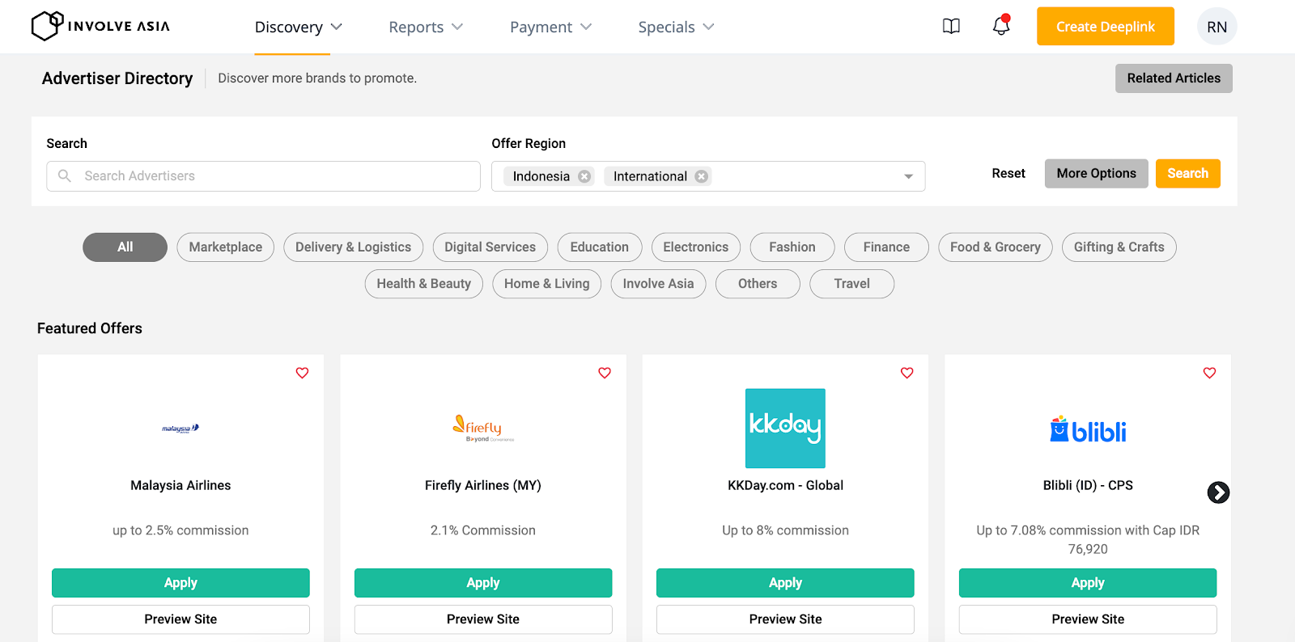The image size is (1295, 642).
Task: Select the Marketplace category filter
Action: [x=225, y=247]
